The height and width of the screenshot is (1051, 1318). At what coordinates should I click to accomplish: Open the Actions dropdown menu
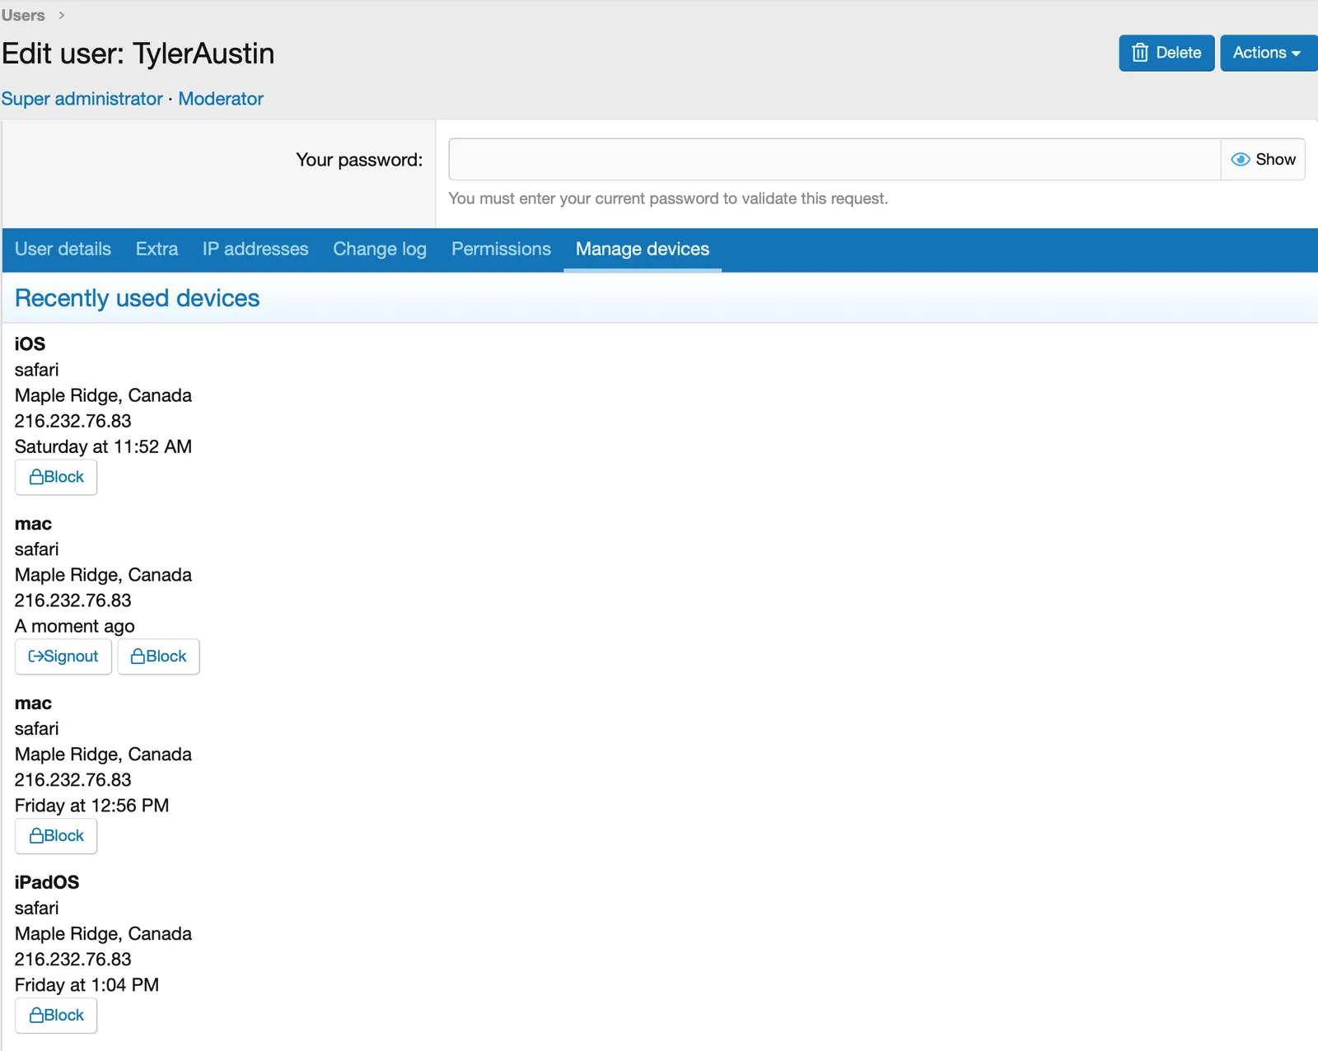[x=1267, y=53]
